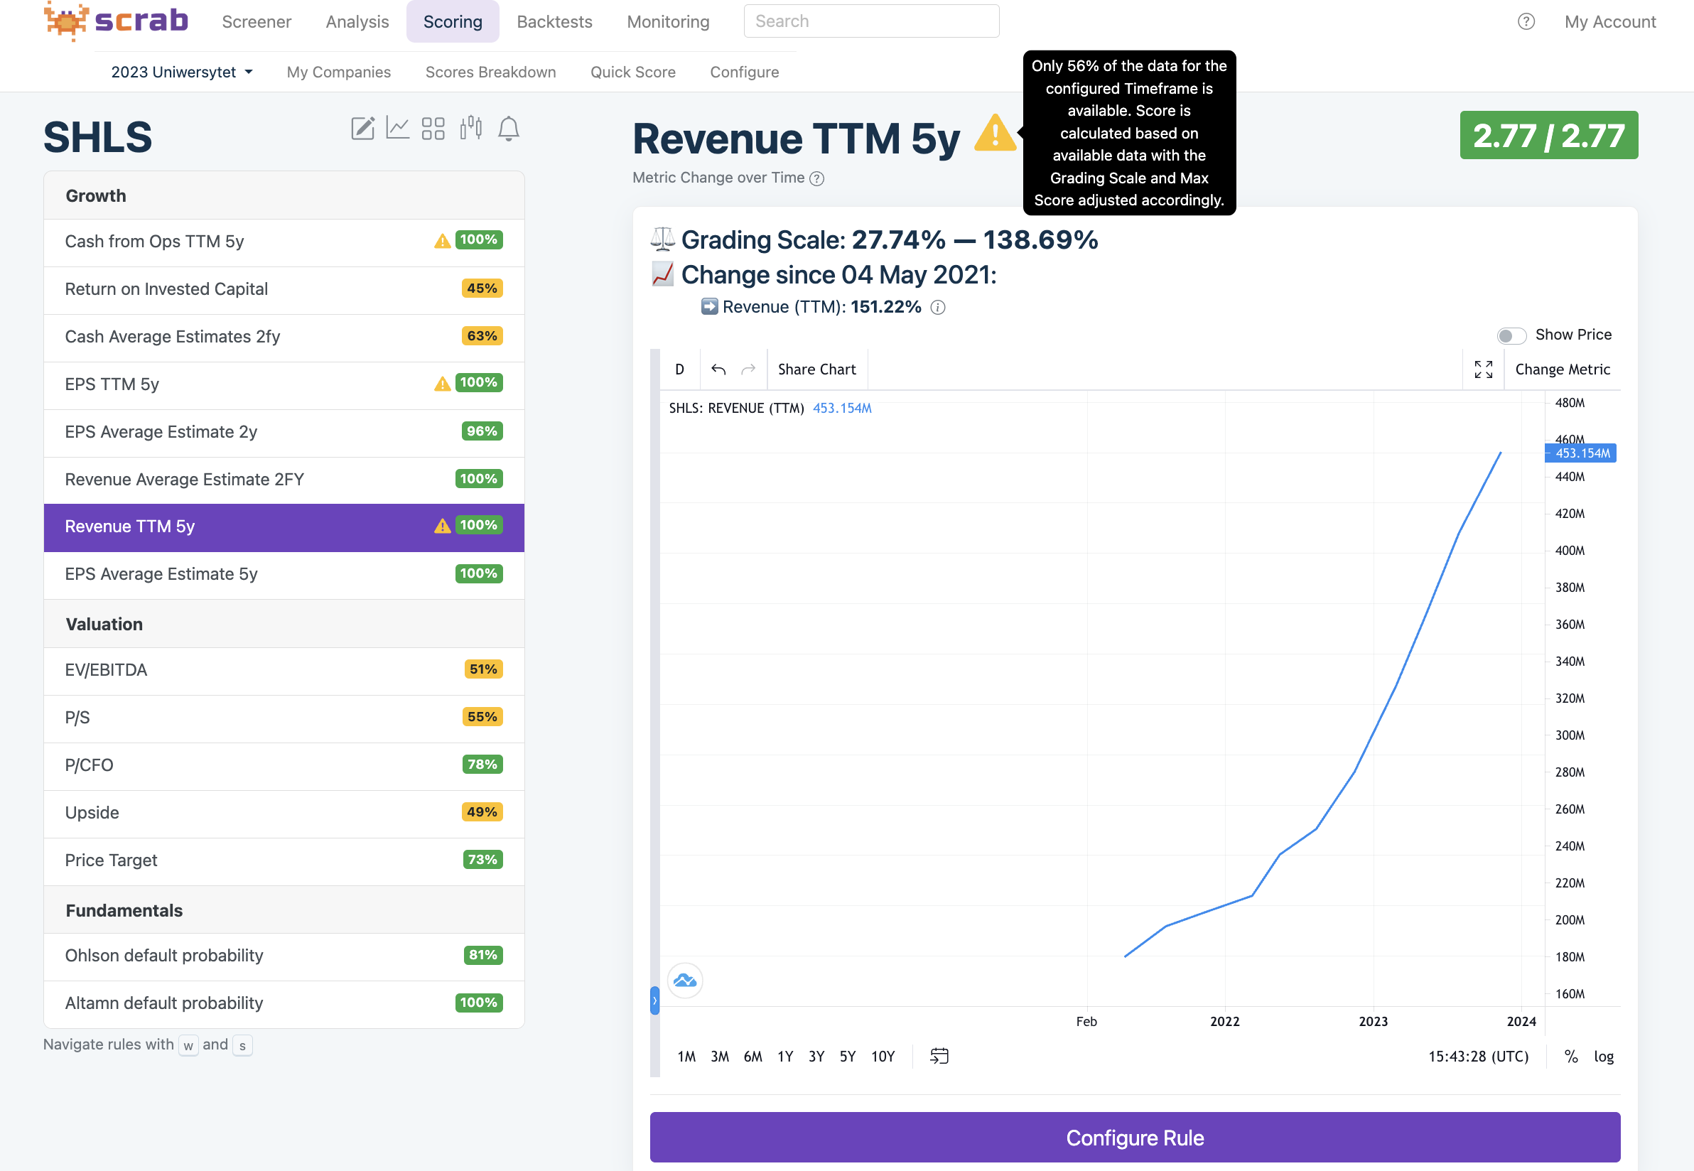This screenshot has height=1171, width=1694.
Task: Click the alert bell icon beside SHLS
Action: [x=509, y=129]
